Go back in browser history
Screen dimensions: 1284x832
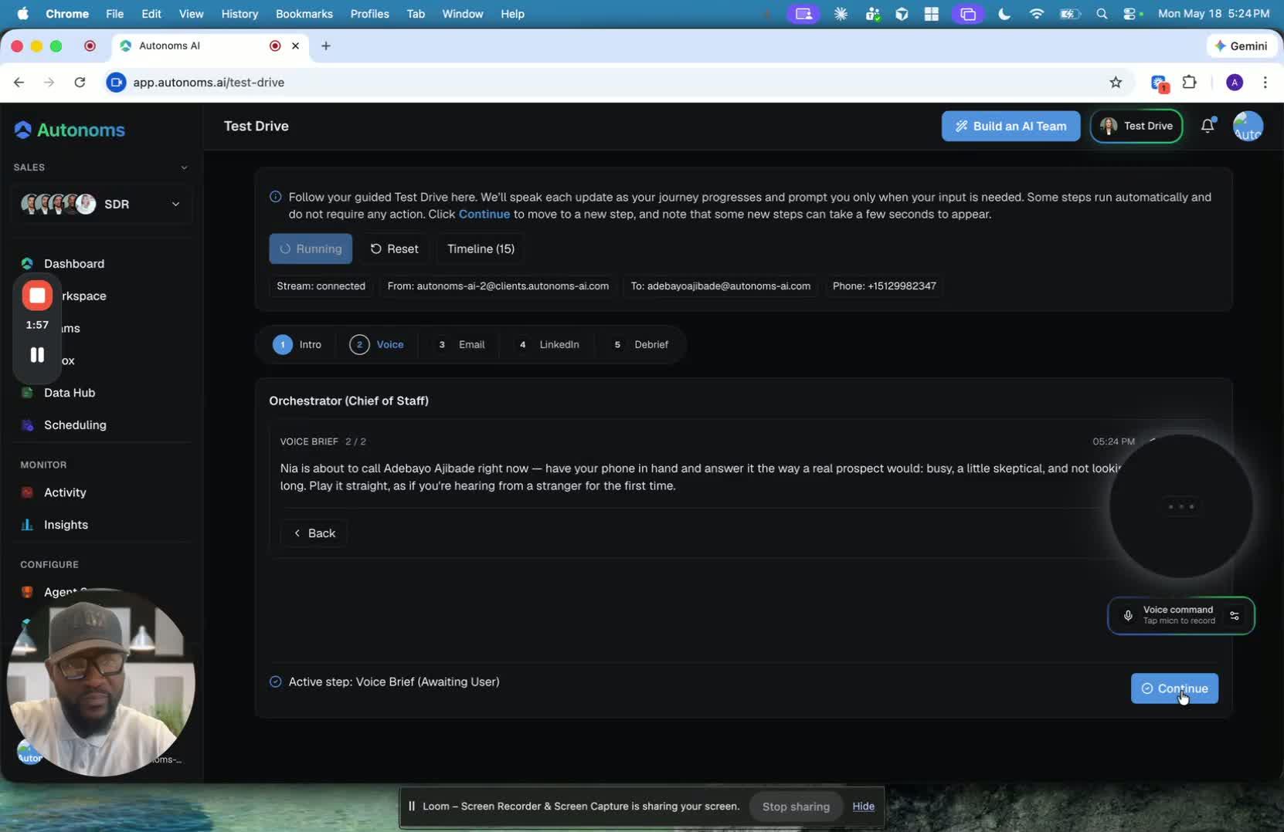(x=19, y=83)
